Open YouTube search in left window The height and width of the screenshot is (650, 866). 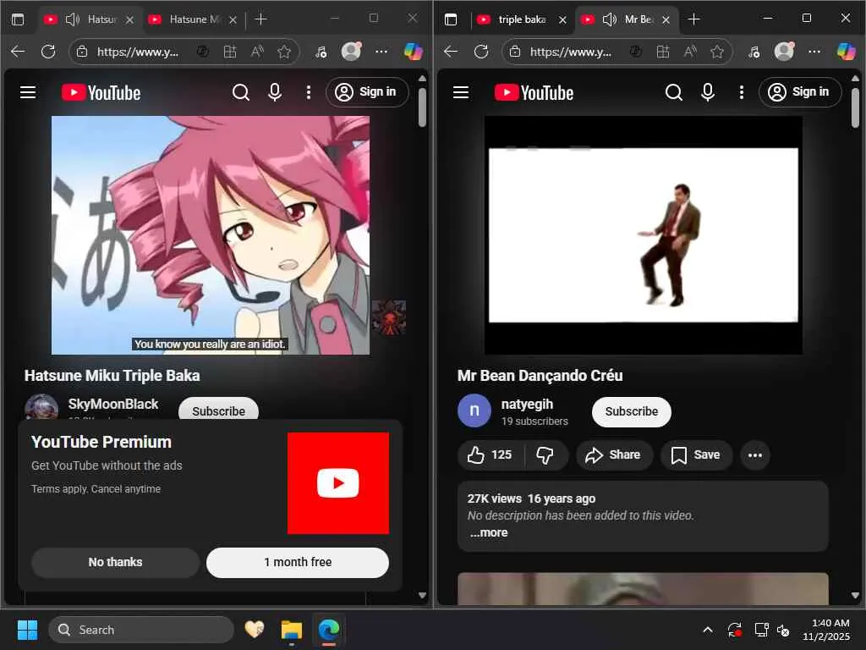pos(241,92)
